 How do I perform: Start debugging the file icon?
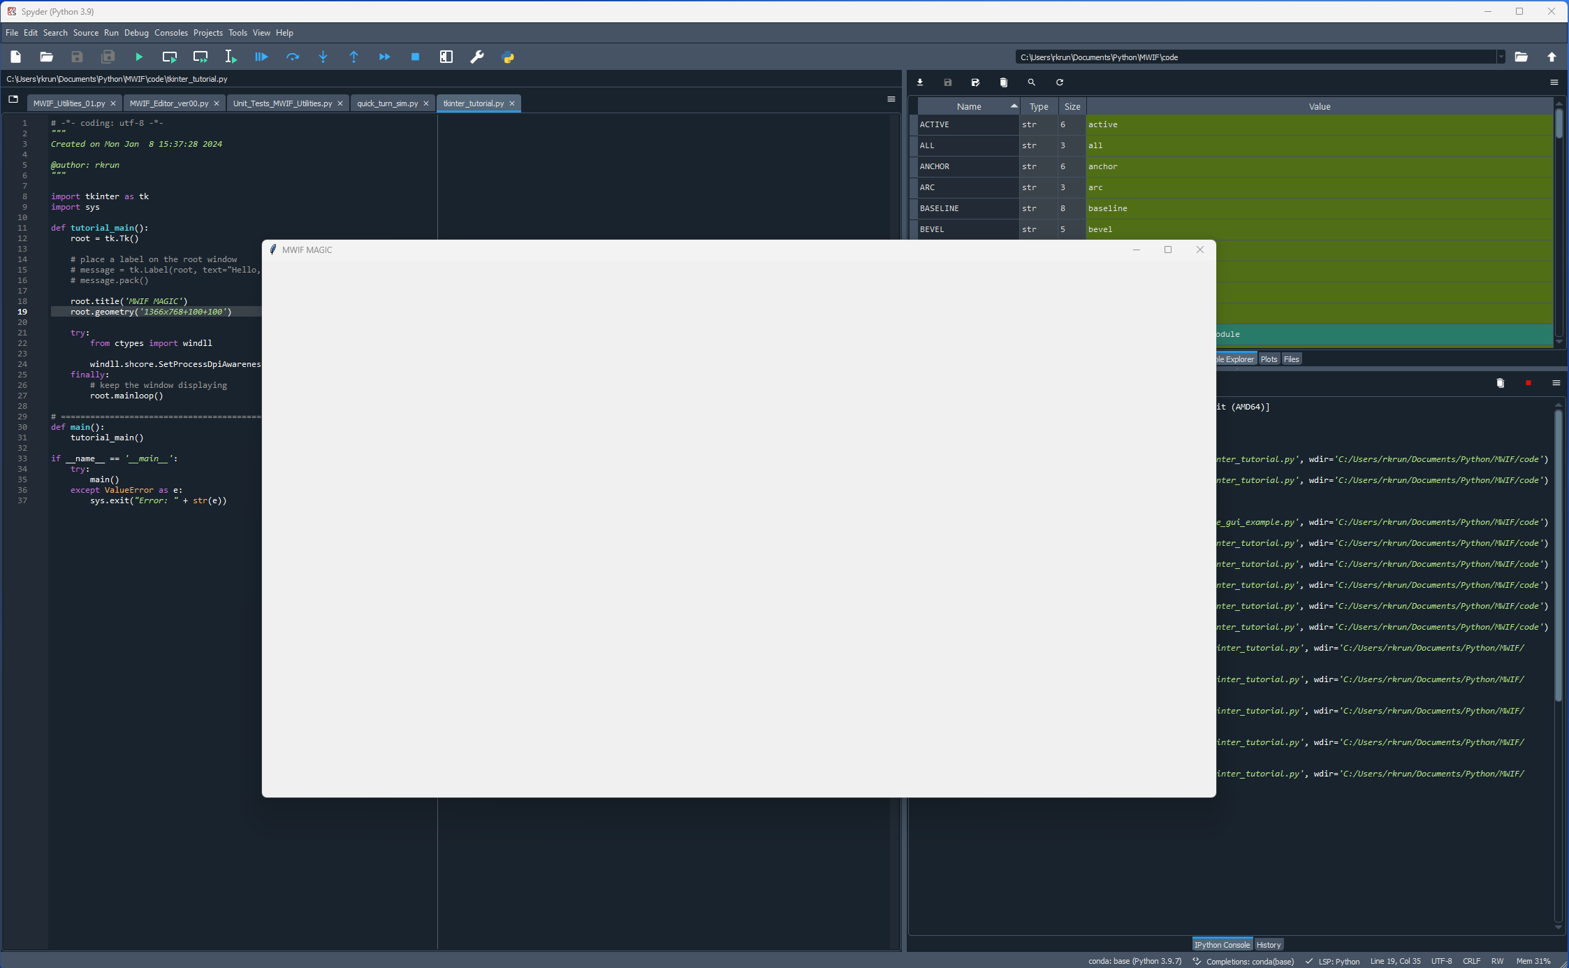pos(261,57)
